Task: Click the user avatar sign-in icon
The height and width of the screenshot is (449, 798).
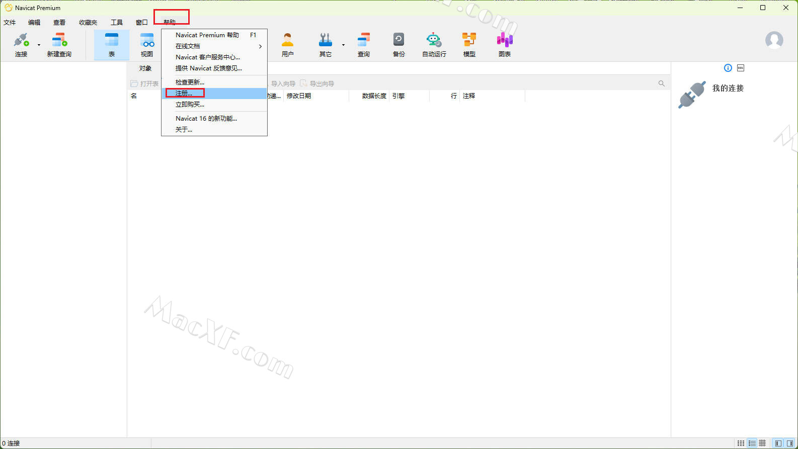Action: coord(774,40)
